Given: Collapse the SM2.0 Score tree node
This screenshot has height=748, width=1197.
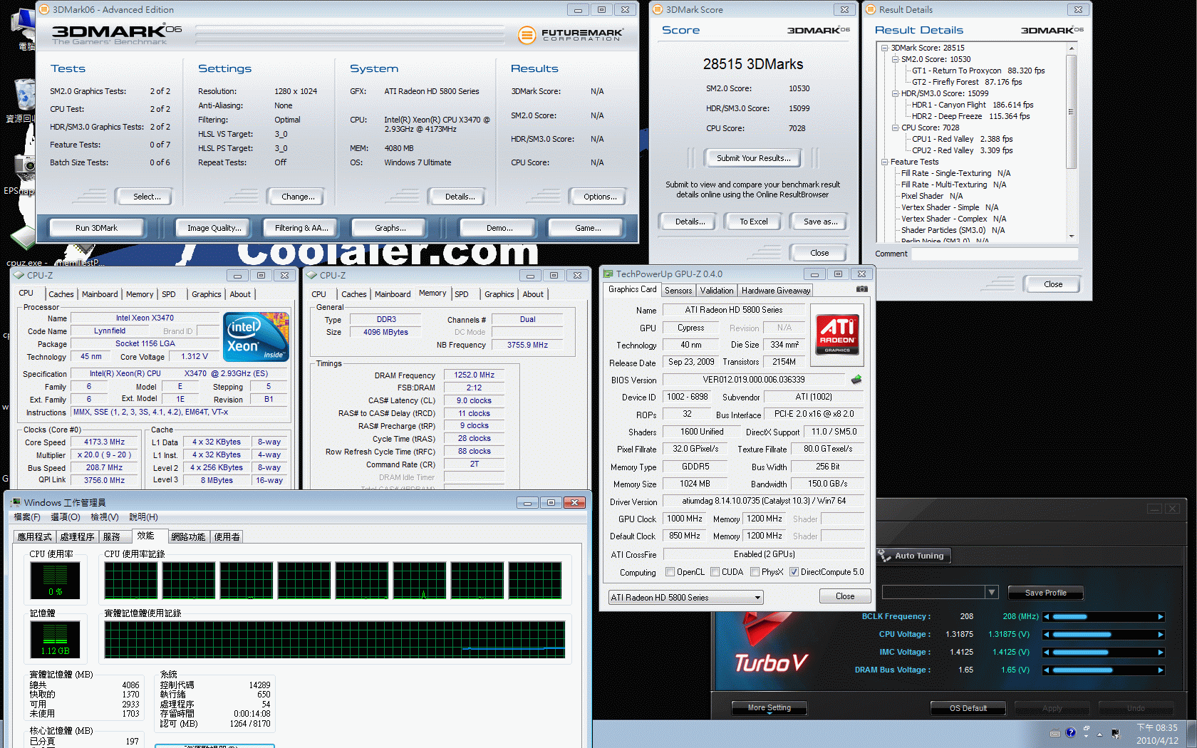Looking at the screenshot, I should [x=895, y=59].
